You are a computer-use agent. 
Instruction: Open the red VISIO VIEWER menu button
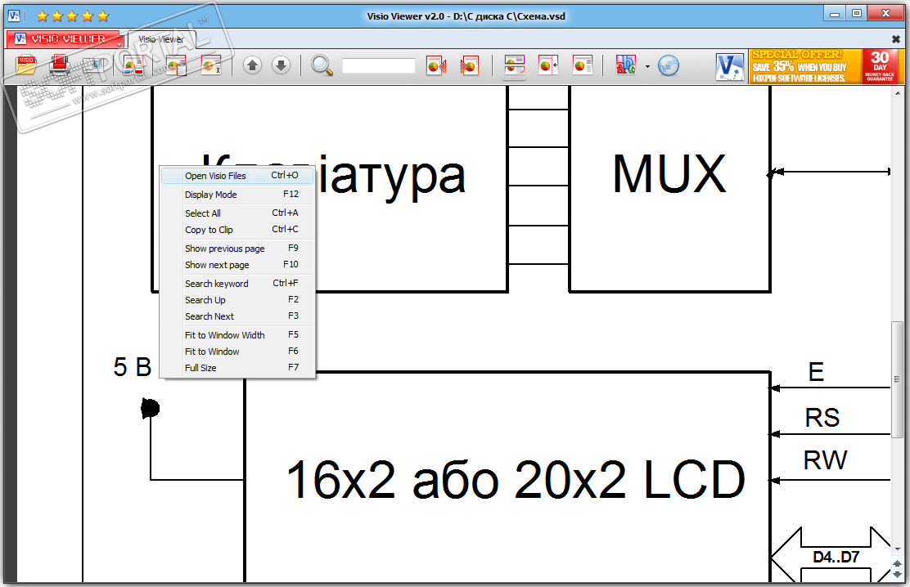pyautogui.click(x=65, y=39)
